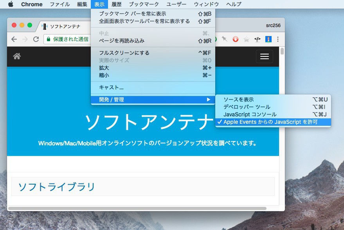344x230 pixels.
Task: Click the browser forward arrow
Action: coord(25,39)
